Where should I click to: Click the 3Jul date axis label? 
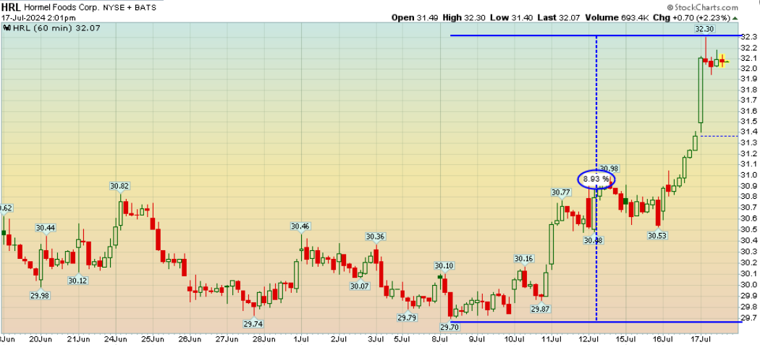coord(376,338)
